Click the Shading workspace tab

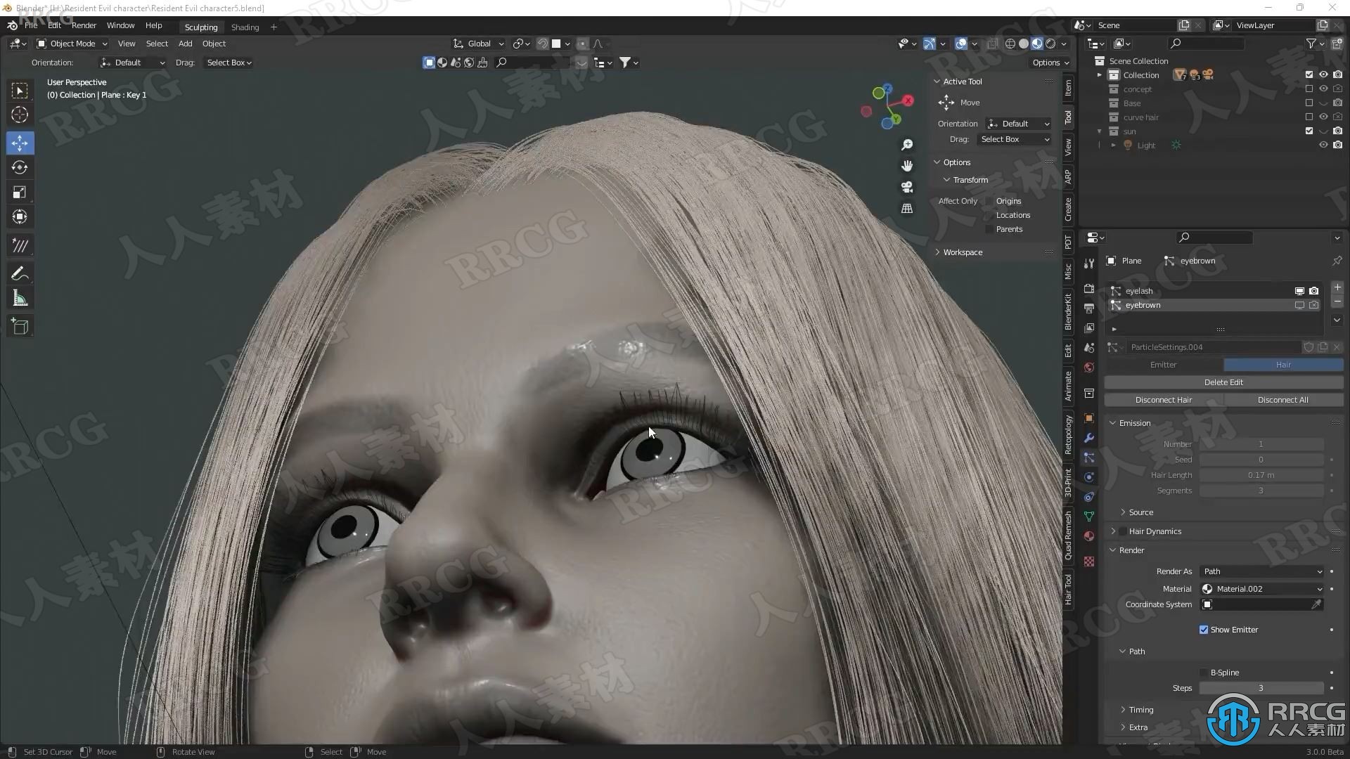[x=244, y=25]
